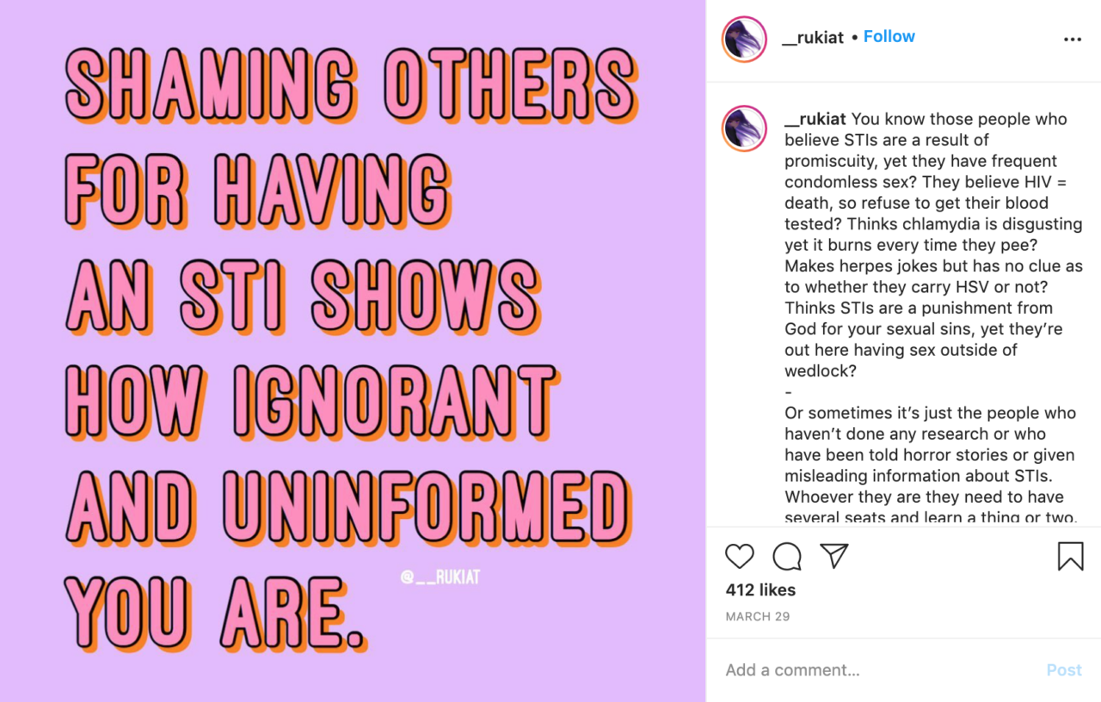Click the profile avatar next to the caption
1101x702 pixels.
[x=744, y=129]
